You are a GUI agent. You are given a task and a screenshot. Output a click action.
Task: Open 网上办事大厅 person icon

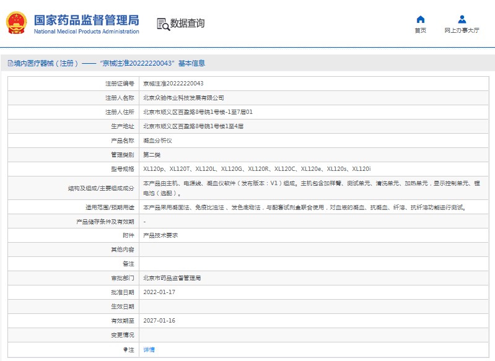pyautogui.click(x=462, y=19)
